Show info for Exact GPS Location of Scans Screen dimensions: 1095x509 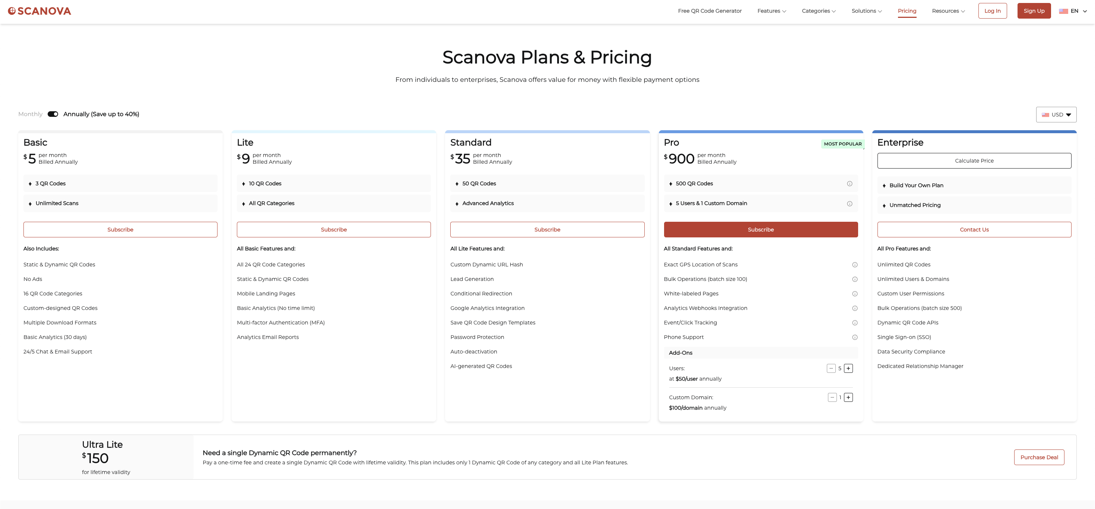click(854, 265)
